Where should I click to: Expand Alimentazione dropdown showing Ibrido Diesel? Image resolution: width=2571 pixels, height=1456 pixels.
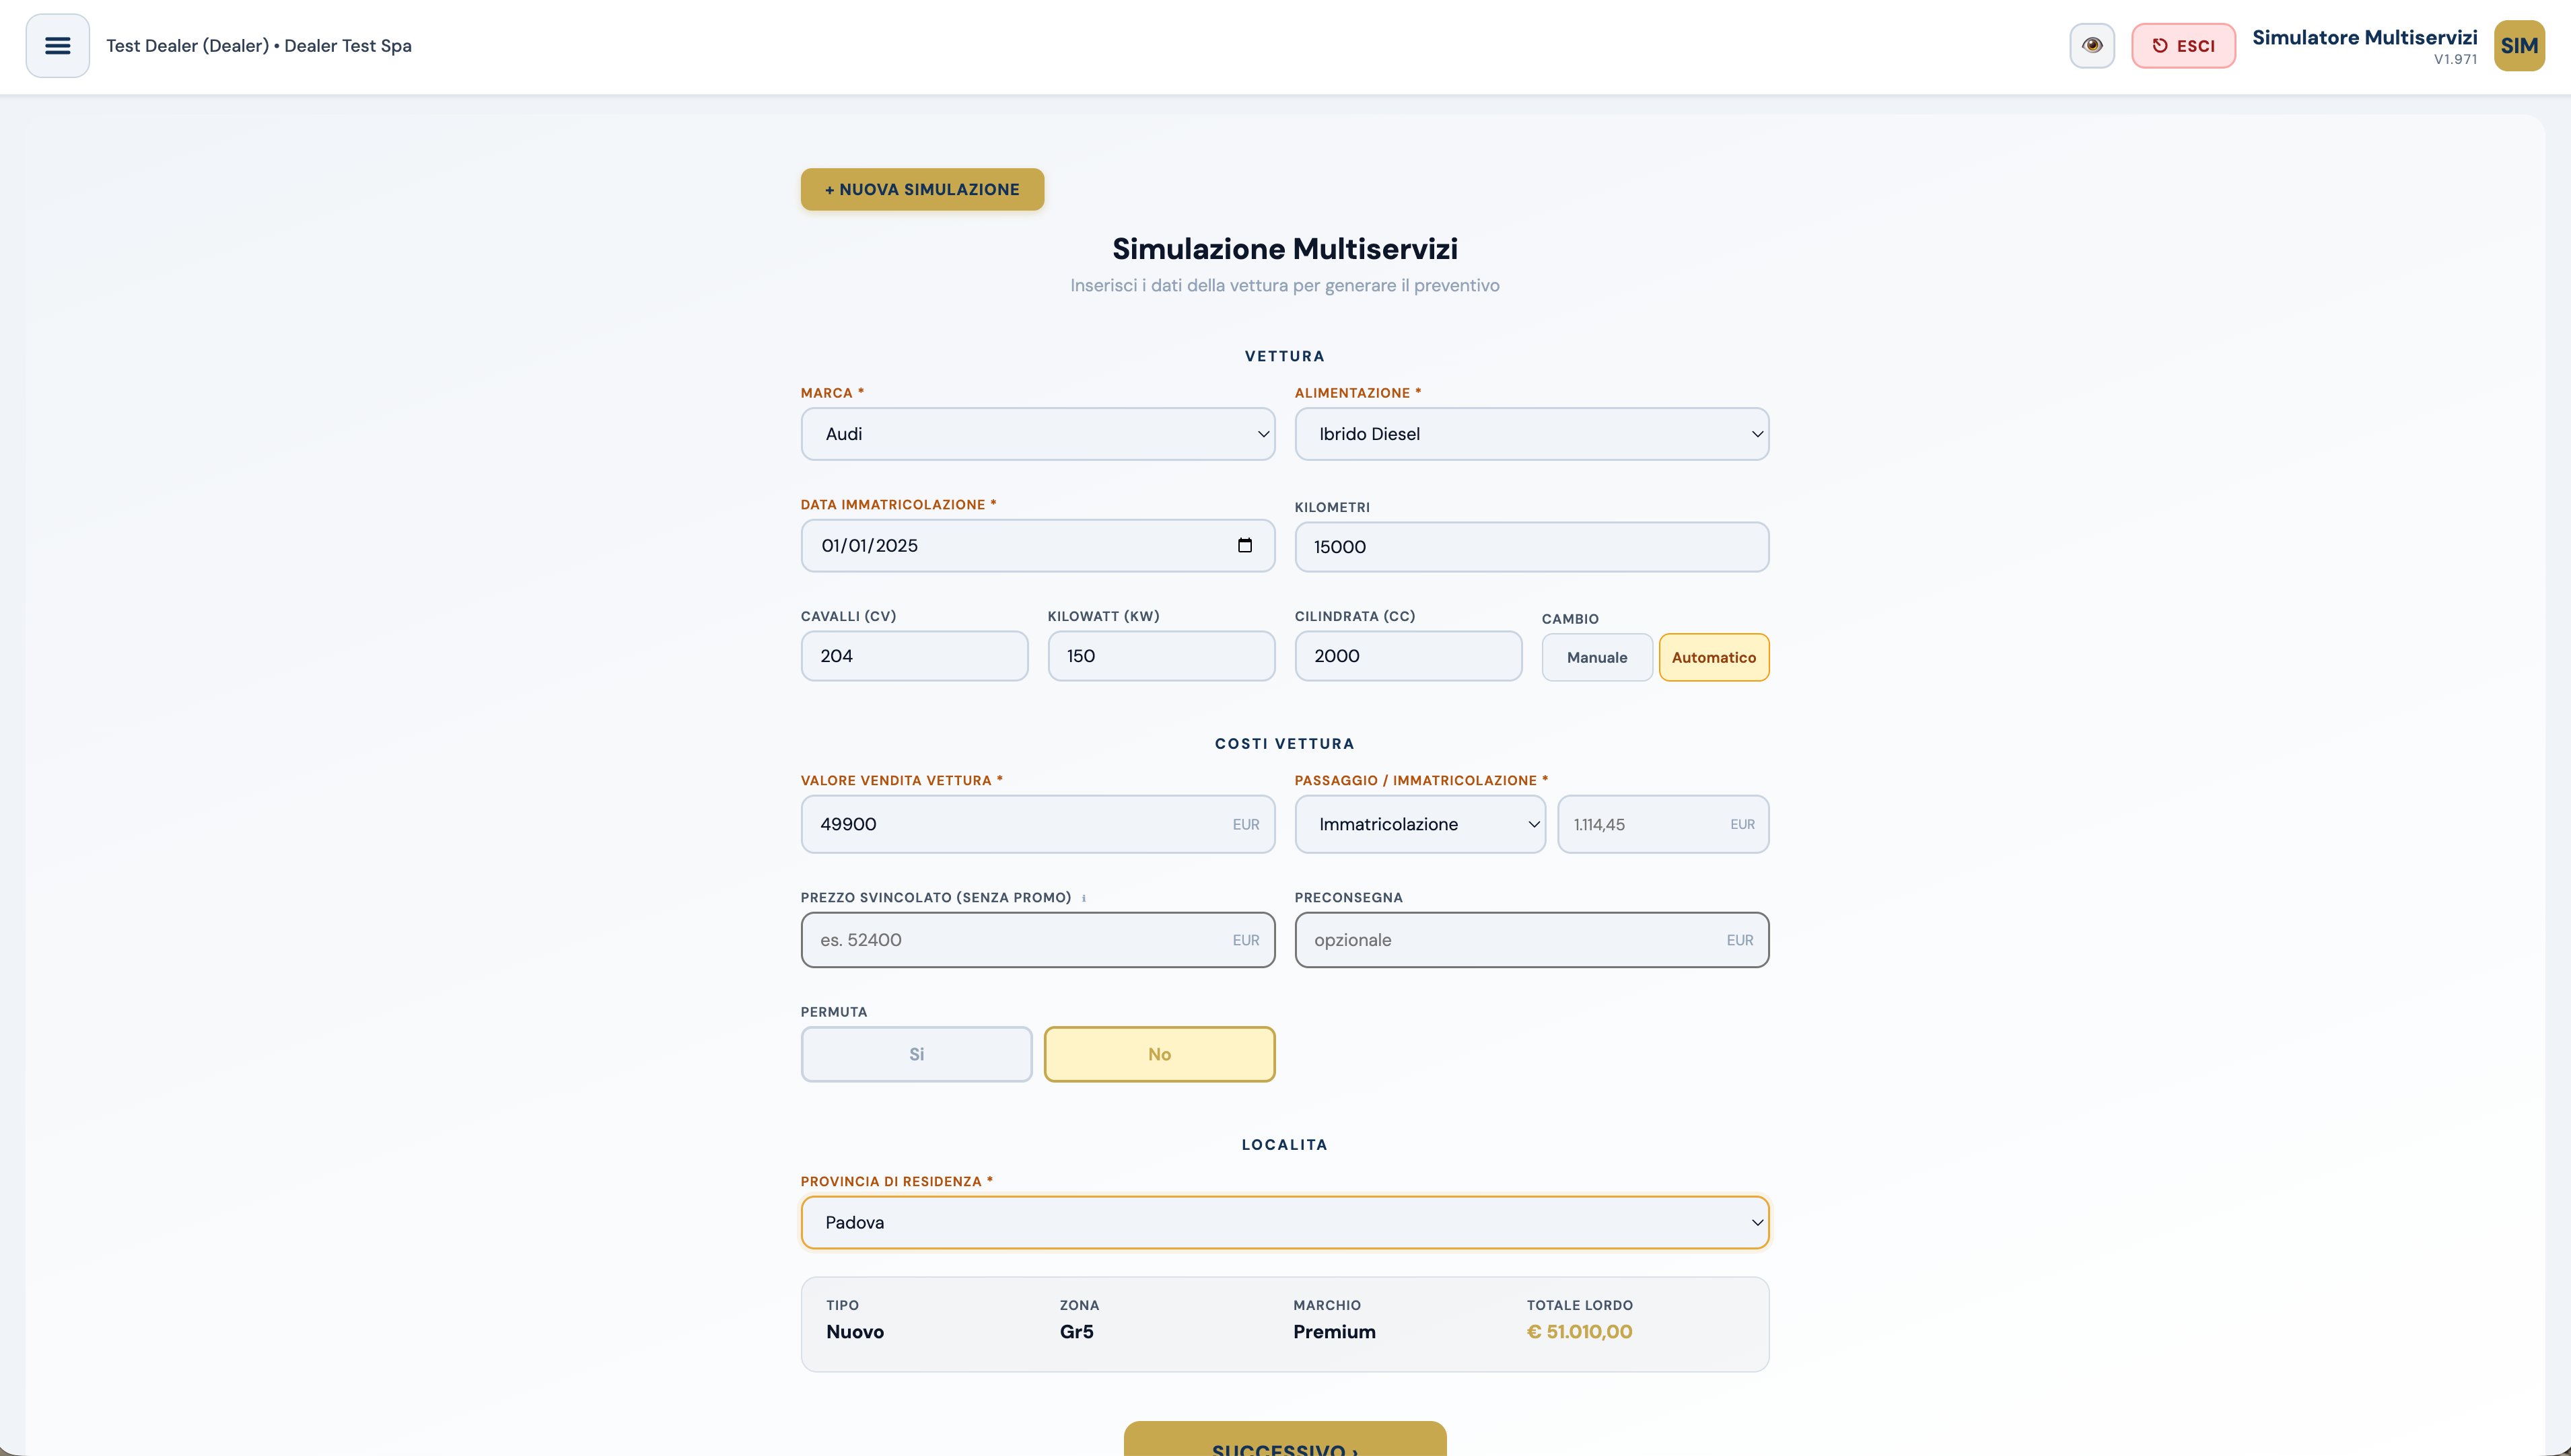click(x=1532, y=434)
